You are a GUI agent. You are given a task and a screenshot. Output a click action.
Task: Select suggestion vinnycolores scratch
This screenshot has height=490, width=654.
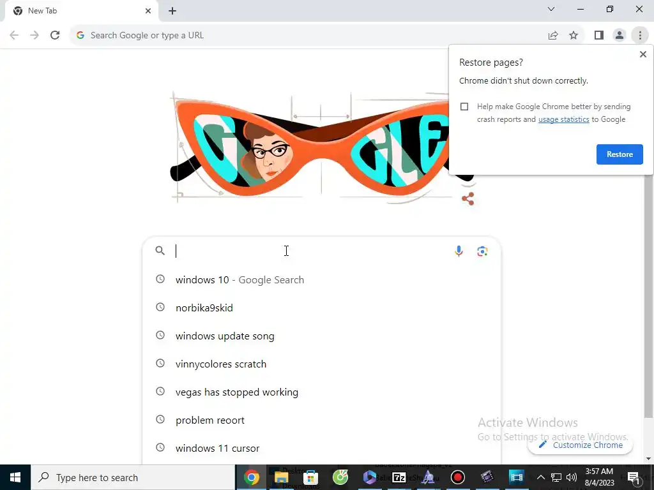pyautogui.click(x=321, y=364)
